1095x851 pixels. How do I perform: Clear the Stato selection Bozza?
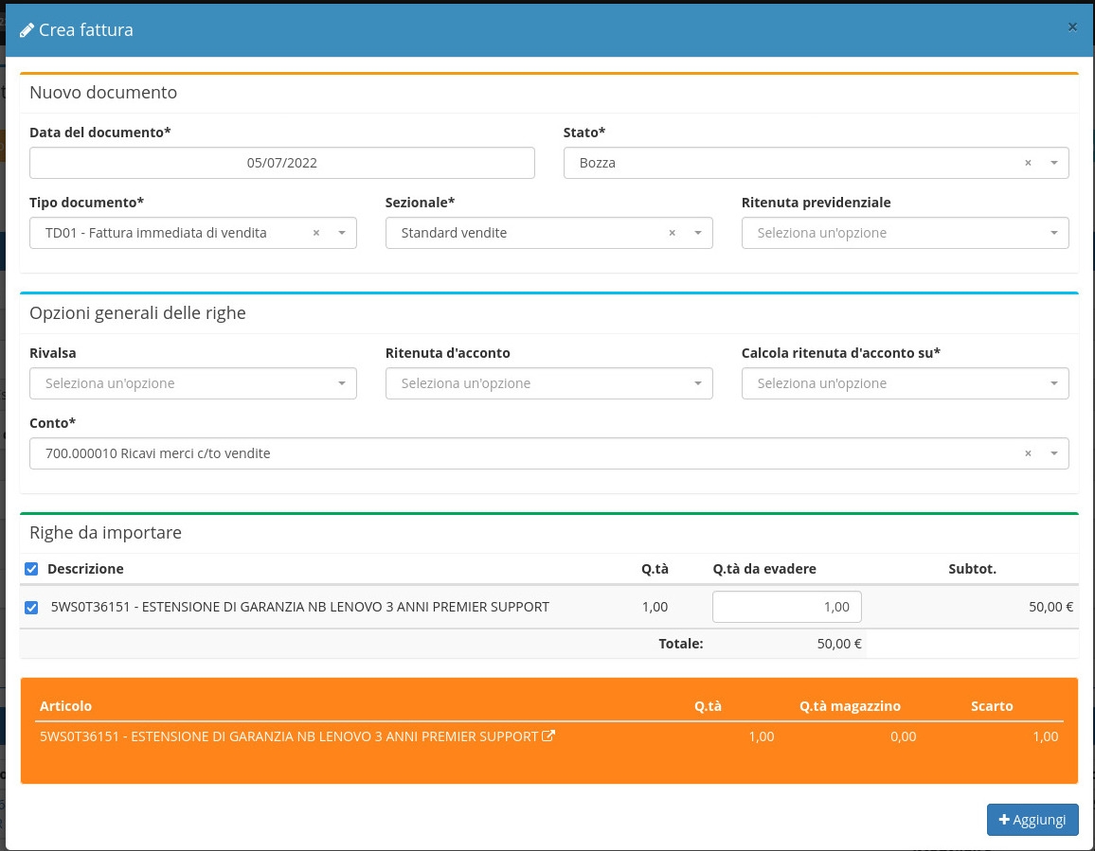click(x=1028, y=163)
